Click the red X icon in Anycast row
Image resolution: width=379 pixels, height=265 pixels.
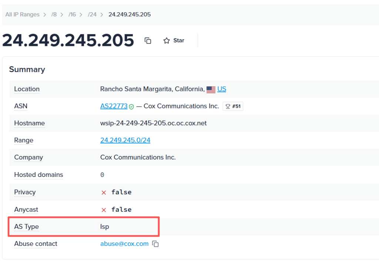pyautogui.click(x=104, y=210)
